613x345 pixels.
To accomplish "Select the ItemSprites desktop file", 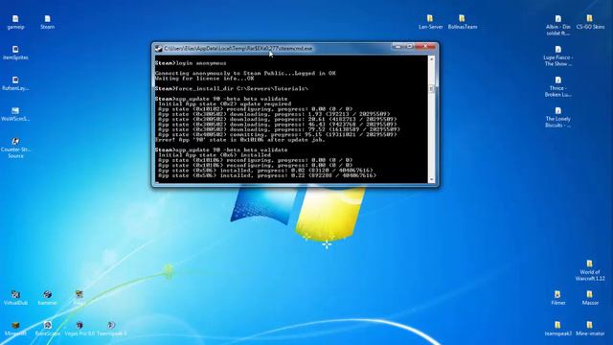I will tap(15, 53).
